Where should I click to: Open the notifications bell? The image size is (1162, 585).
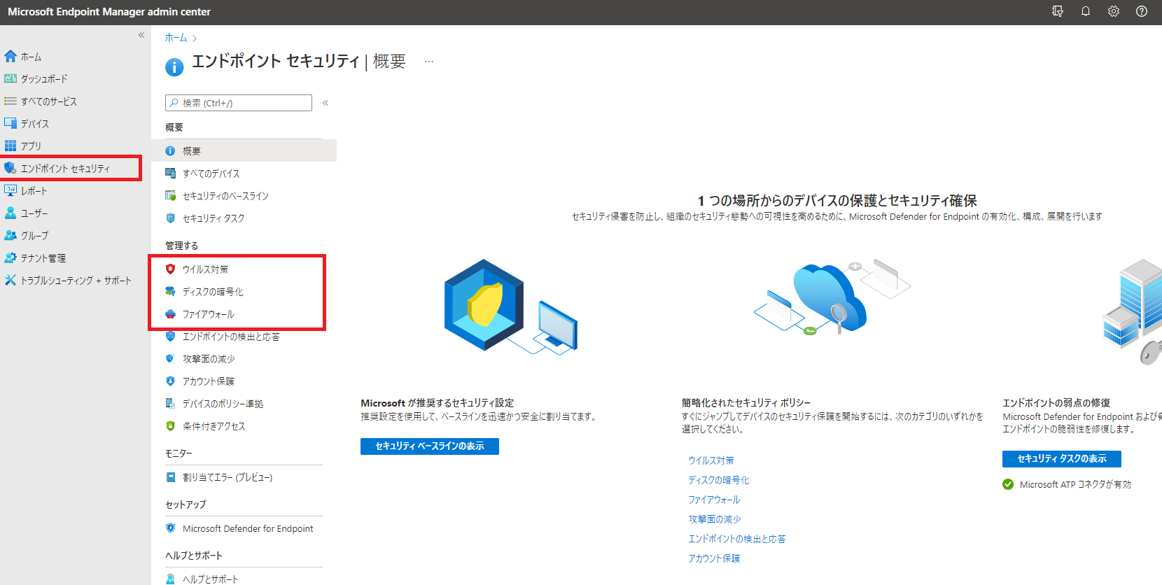point(1086,11)
